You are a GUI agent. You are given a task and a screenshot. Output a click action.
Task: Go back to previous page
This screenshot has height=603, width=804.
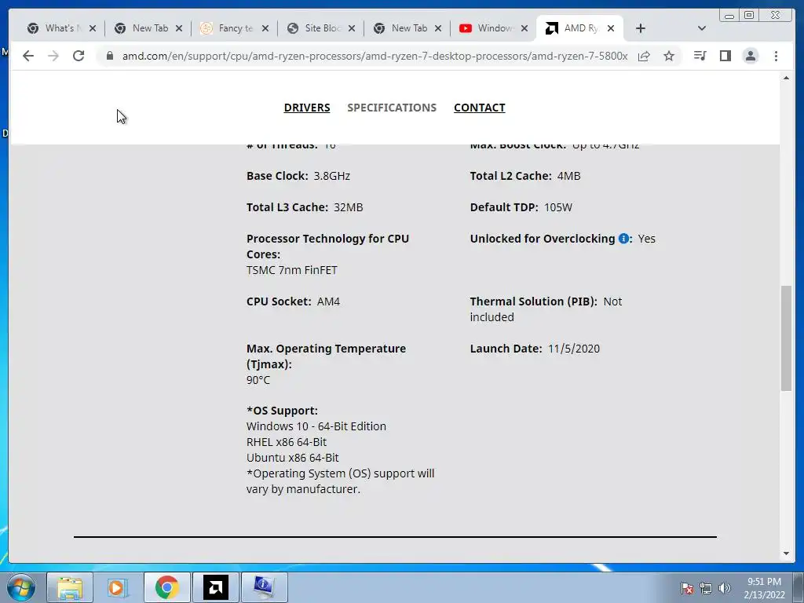(28, 56)
